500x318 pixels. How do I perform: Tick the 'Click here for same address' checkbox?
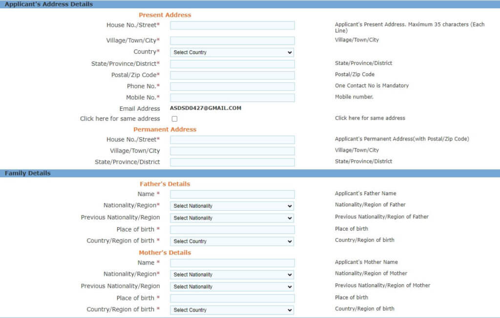click(x=174, y=119)
